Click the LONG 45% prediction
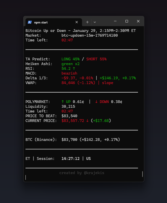Screen dimensions: 167x203 [70, 59]
